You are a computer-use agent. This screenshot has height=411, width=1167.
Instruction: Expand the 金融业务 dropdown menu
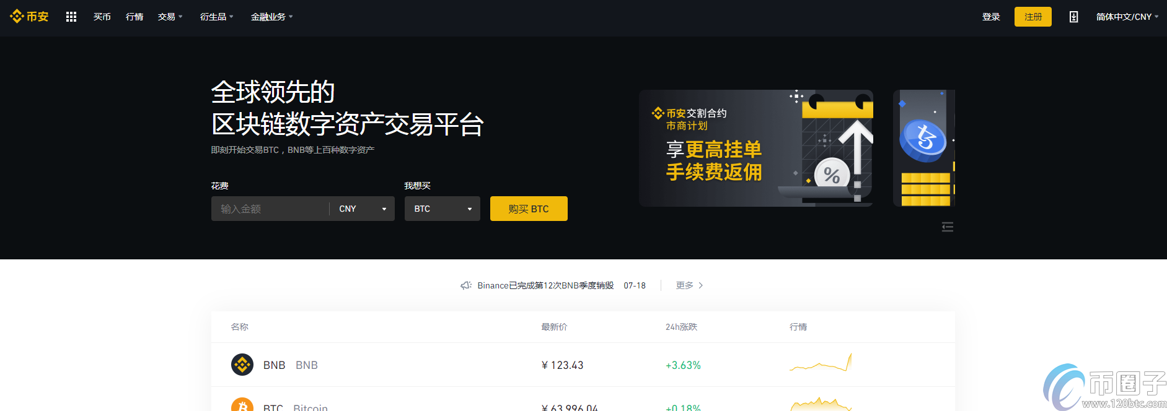(x=271, y=17)
